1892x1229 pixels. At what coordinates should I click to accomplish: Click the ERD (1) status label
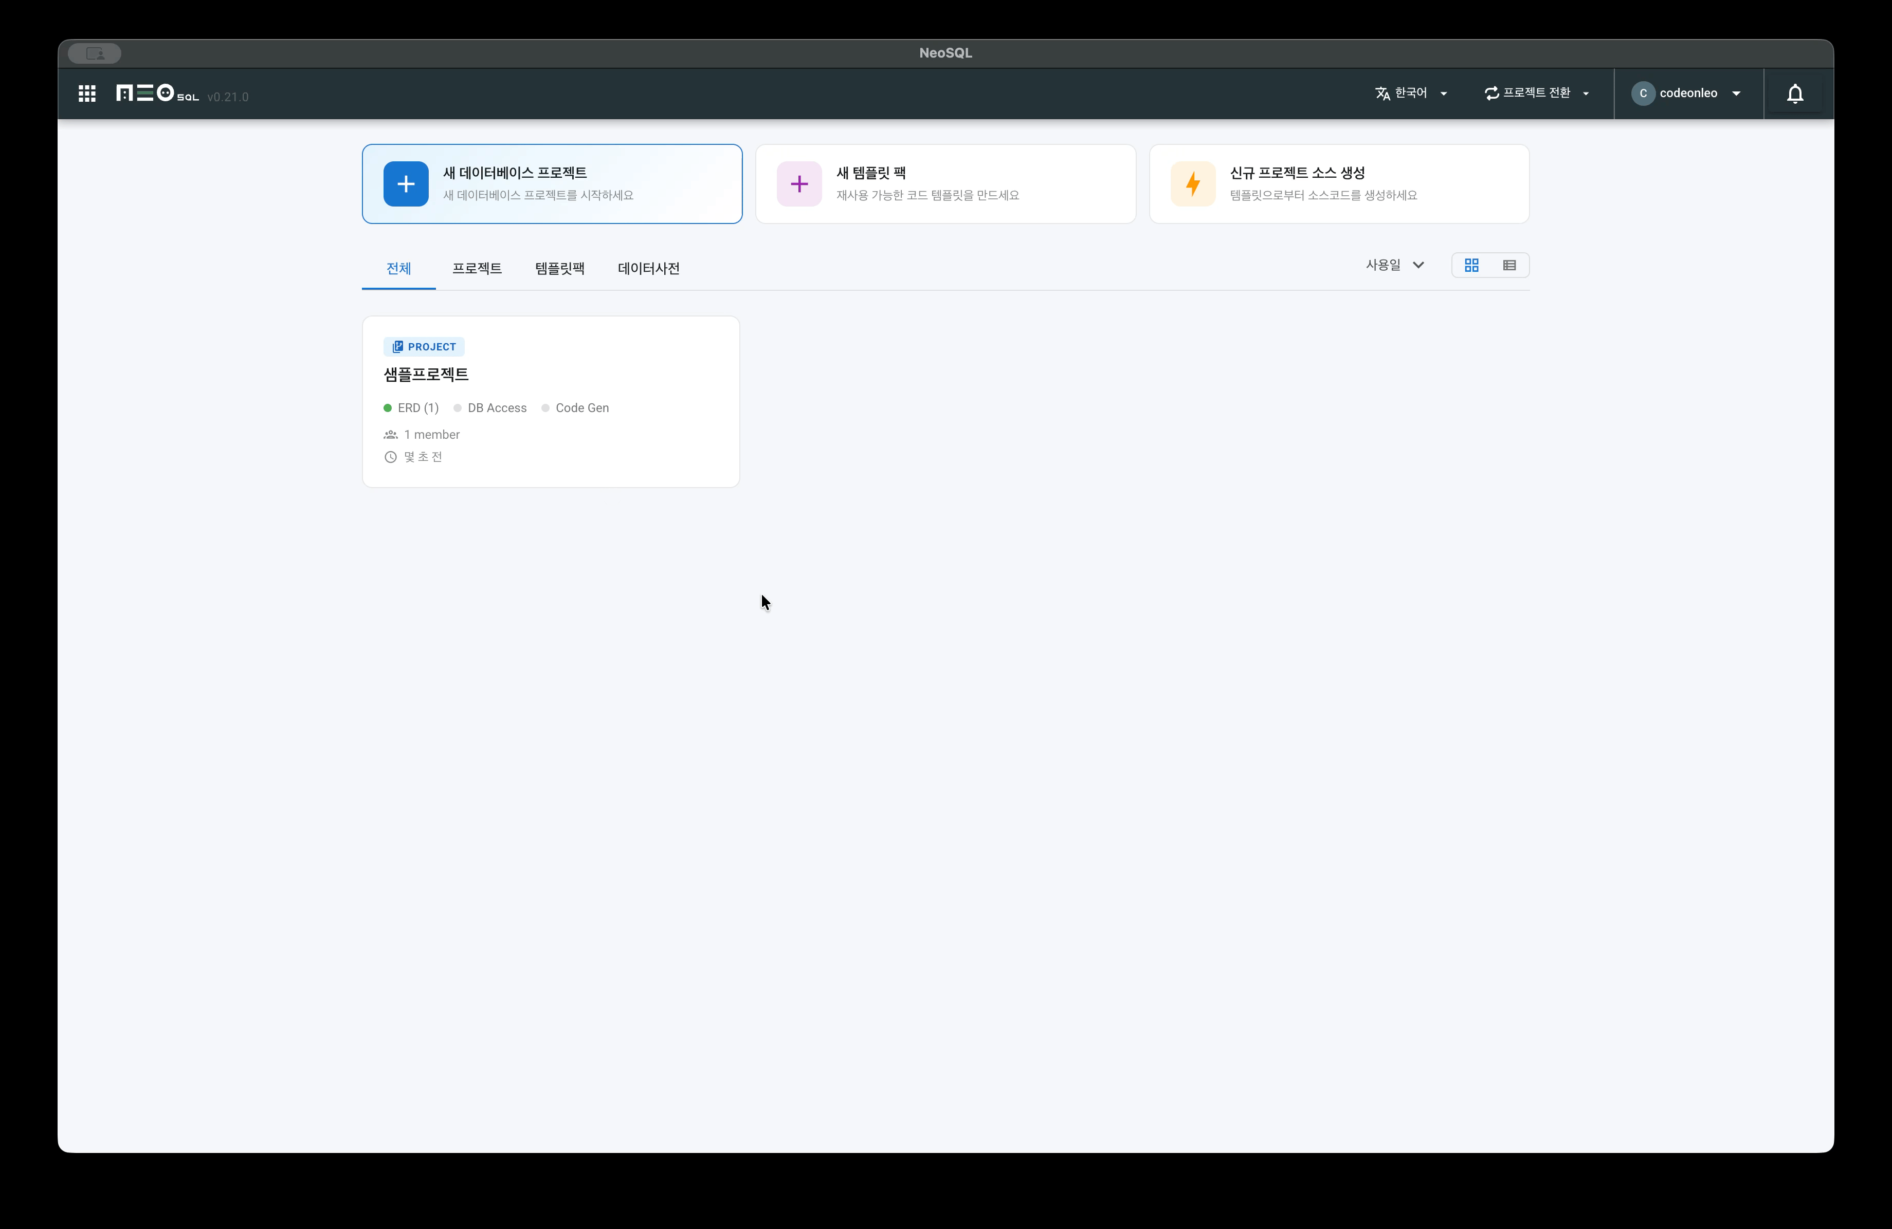(x=417, y=408)
